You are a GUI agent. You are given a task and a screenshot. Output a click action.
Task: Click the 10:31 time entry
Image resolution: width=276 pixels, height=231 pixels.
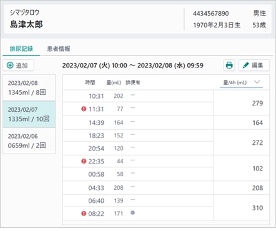[x=96, y=96]
